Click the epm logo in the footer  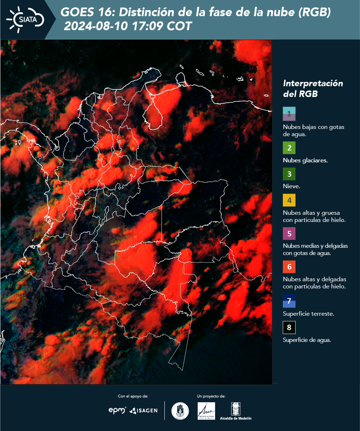point(118,410)
